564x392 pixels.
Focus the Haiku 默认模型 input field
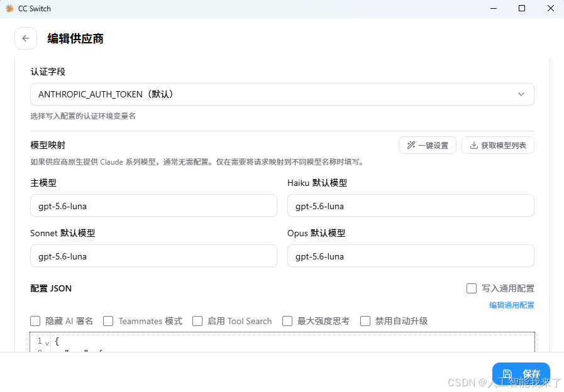[411, 205]
